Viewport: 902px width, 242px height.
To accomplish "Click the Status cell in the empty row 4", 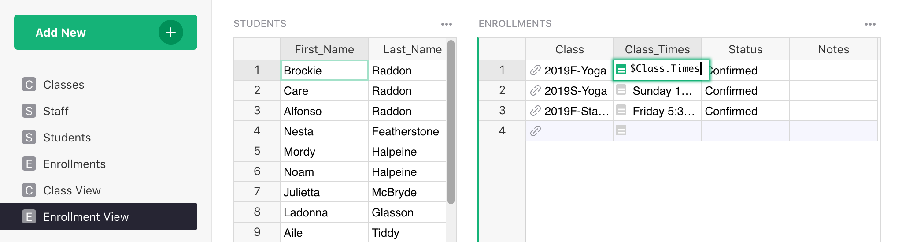I will [x=746, y=131].
